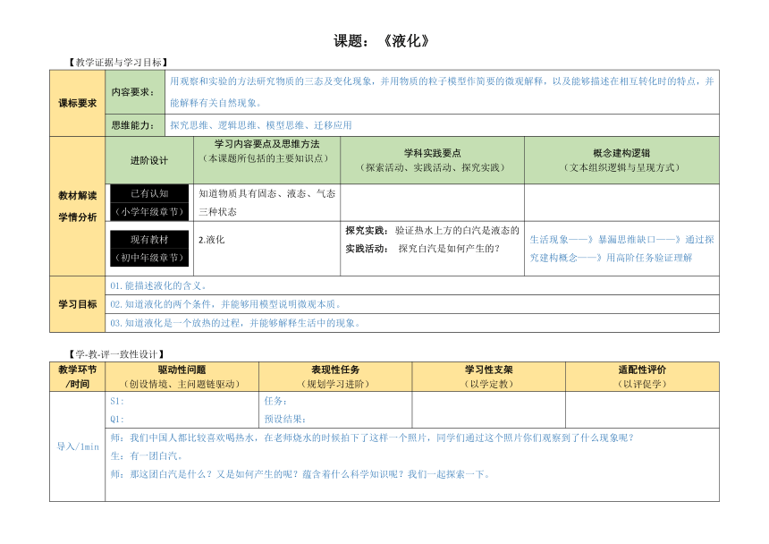Click subtitle (文本组织逻辑与呈现方式)
Image resolution: width=769 pixels, height=544 pixels.
coord(621,167)
